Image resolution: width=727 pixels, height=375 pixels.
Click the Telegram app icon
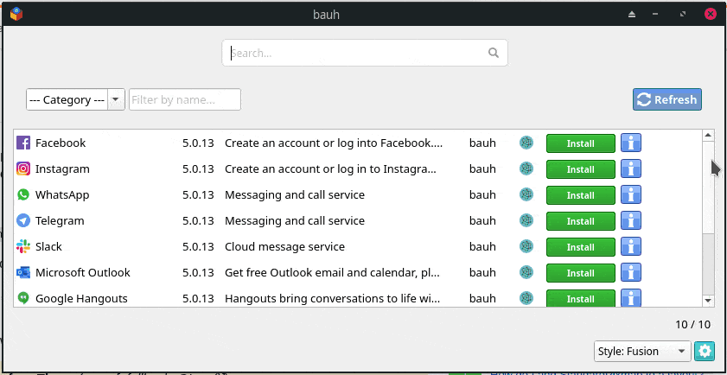23,220
